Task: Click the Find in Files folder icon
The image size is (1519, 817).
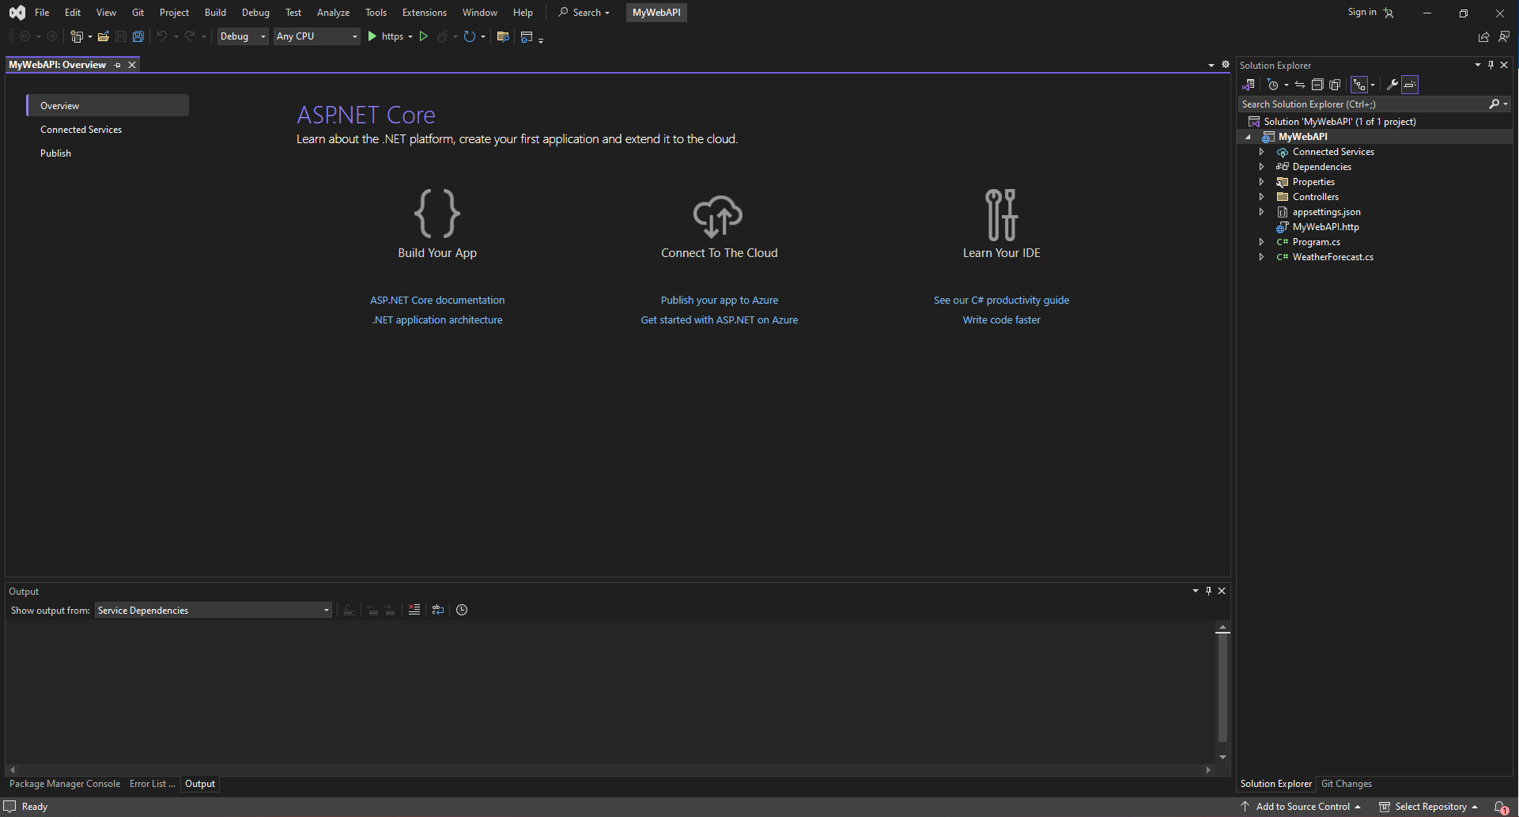Action: [503, 36]
